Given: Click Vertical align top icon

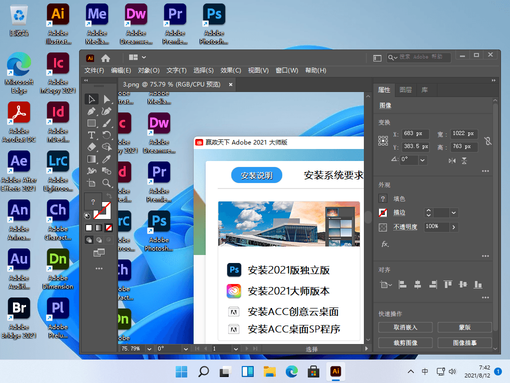Looking at the screenshot, I should tap(448, 284).
